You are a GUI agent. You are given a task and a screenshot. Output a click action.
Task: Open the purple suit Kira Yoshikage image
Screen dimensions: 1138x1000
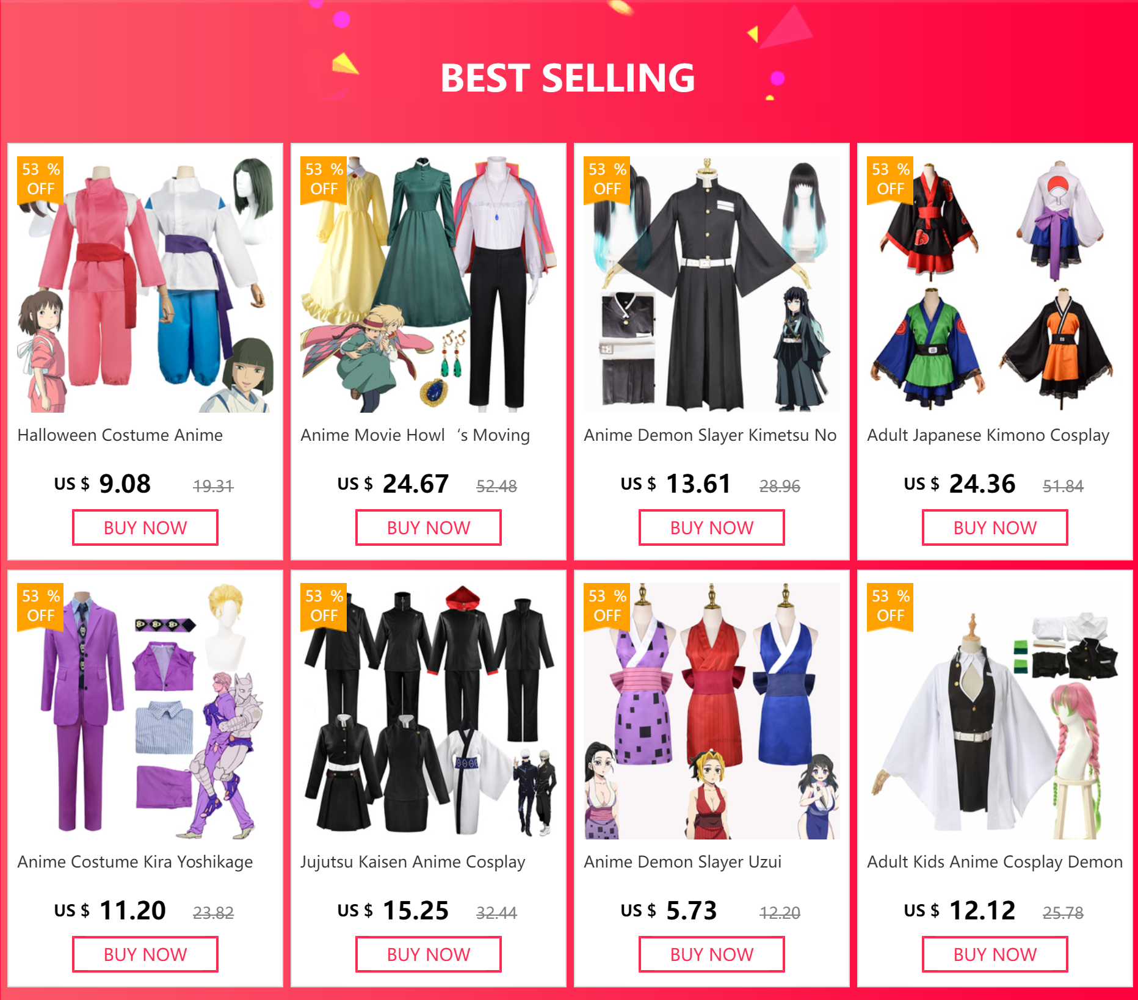(145, 711)
